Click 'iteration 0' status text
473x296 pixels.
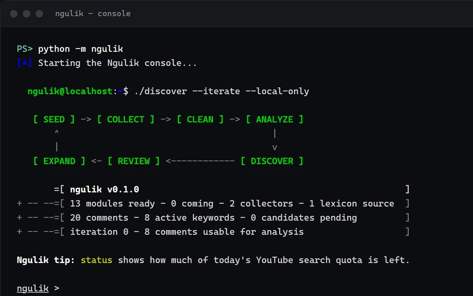click(x=99, y=232)
